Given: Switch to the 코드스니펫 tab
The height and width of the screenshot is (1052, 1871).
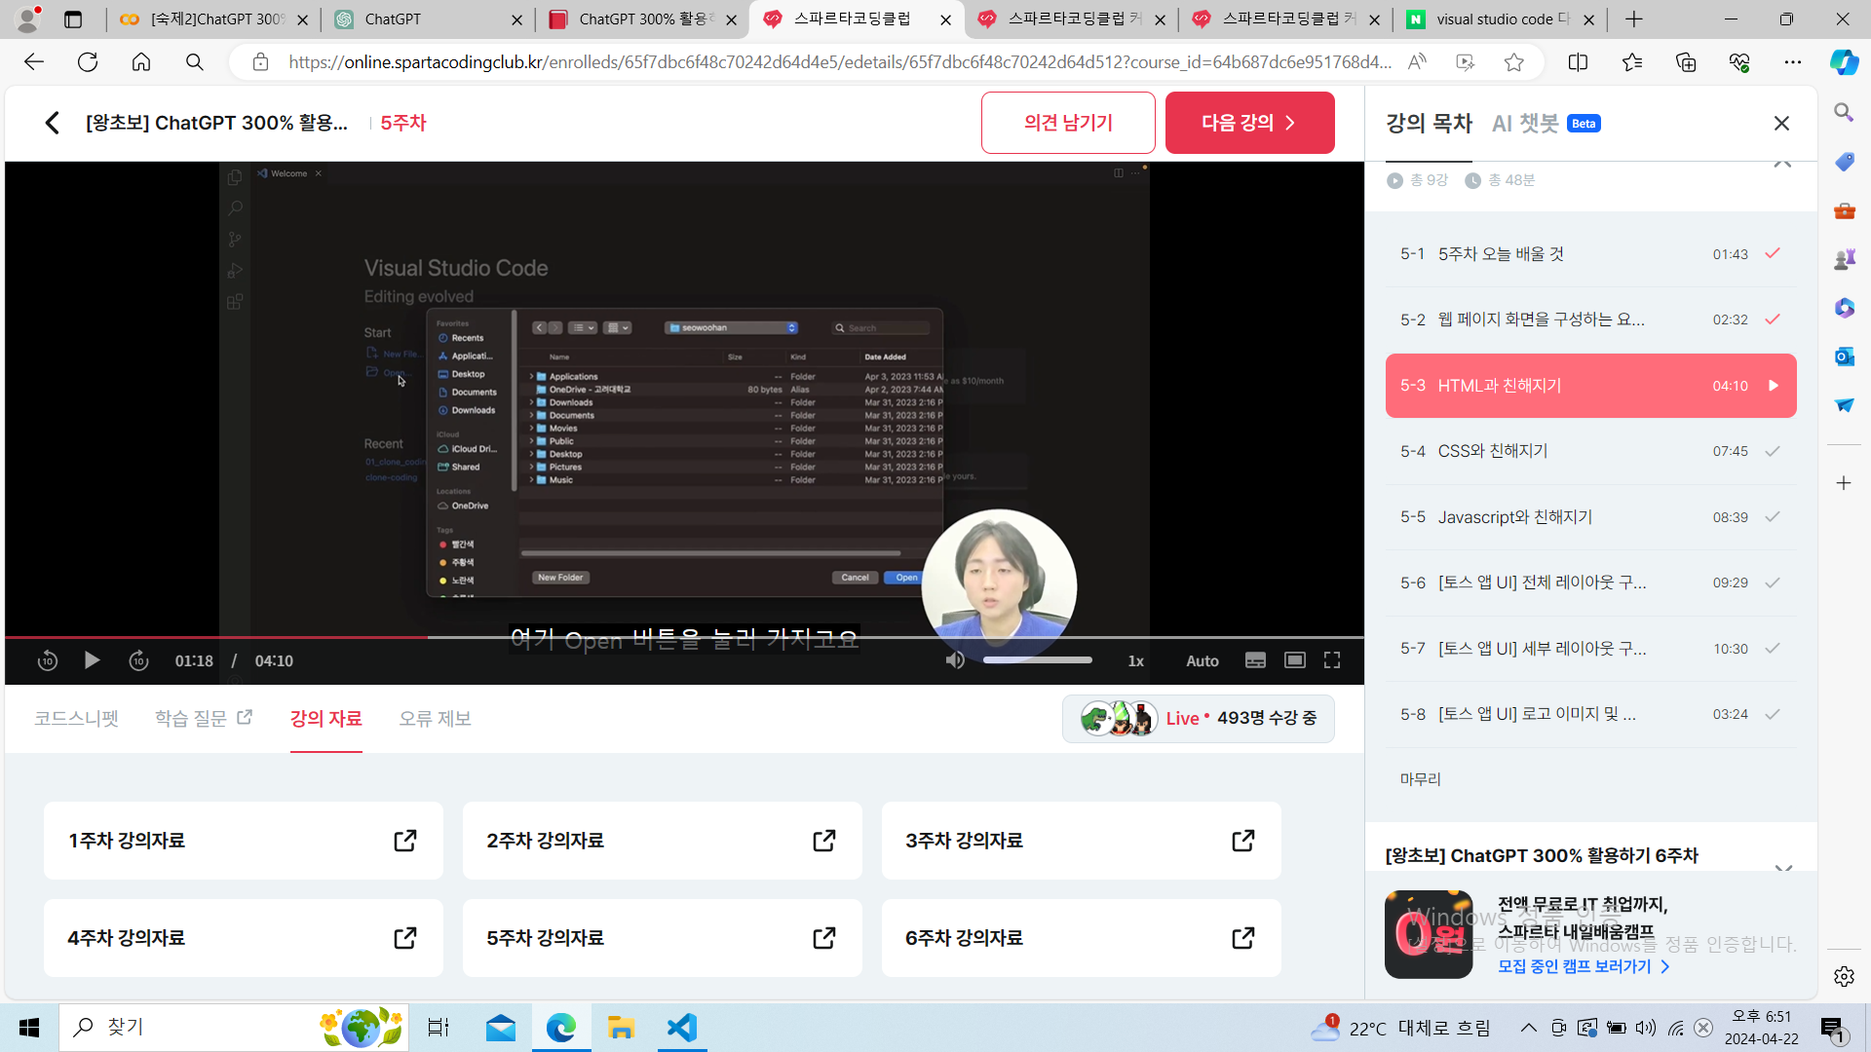Looking at the screenshot, I should point(76,719).
